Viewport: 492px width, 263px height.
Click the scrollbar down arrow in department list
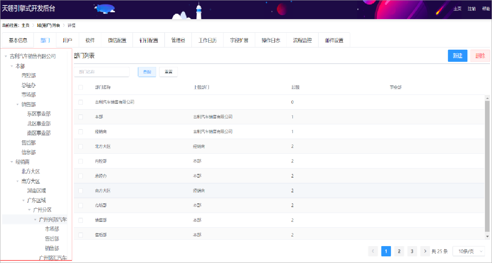[x=488, y=237]
